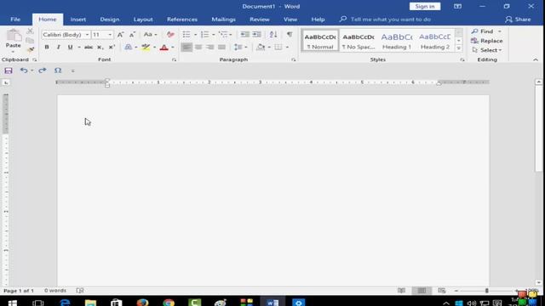The height and width of the screenshot is (306, 545).
Task: Click the Shading paint bucket
Action: (261, 48)
